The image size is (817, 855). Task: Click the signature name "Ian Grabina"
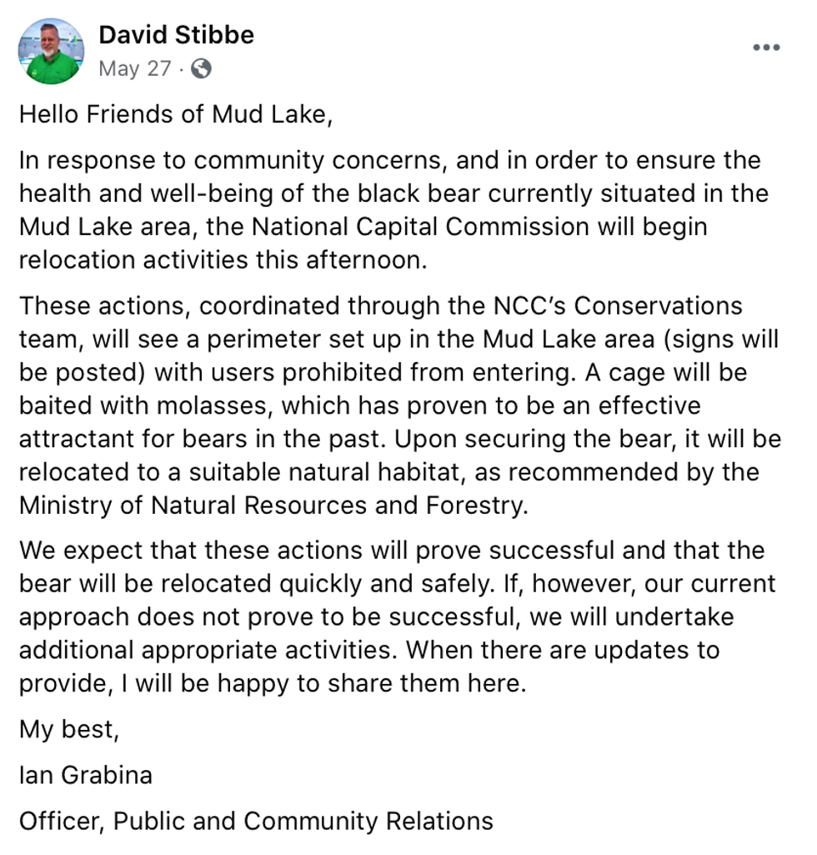tap(85, 776)
